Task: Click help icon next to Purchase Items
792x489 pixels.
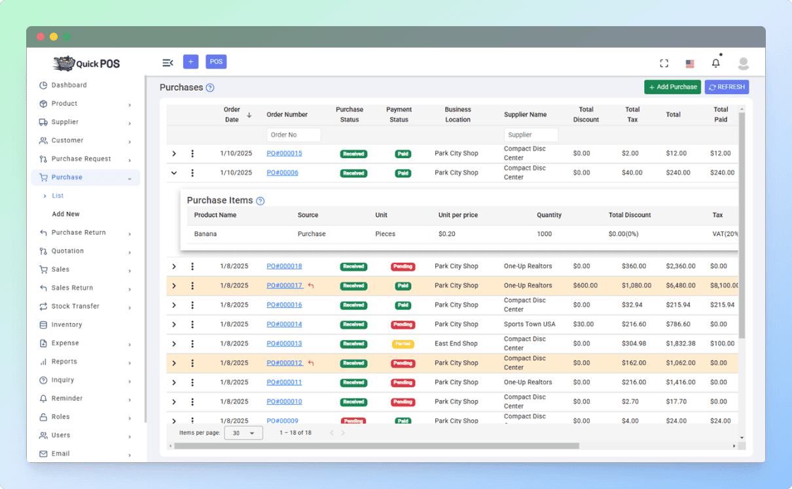Action: click(x=260, y=201)
